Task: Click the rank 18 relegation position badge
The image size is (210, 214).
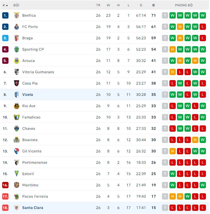Action: coord(5,208)
